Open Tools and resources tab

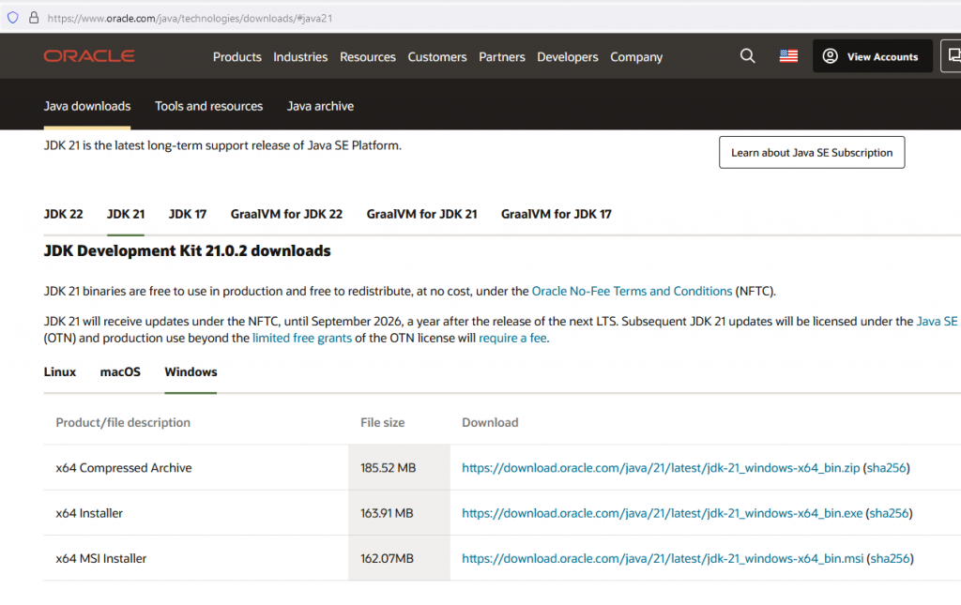pos(208,106)
